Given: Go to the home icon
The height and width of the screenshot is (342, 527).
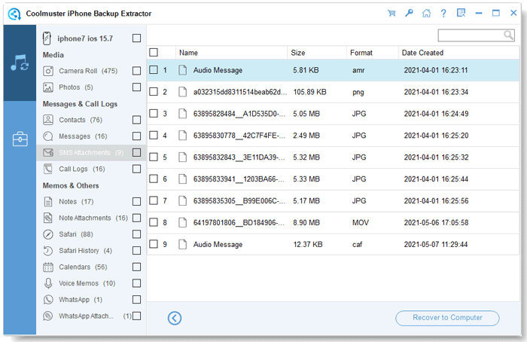Looking at the screenshot, I should (426, 13).
